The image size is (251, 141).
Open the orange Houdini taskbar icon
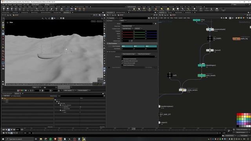tap(60, 139)
